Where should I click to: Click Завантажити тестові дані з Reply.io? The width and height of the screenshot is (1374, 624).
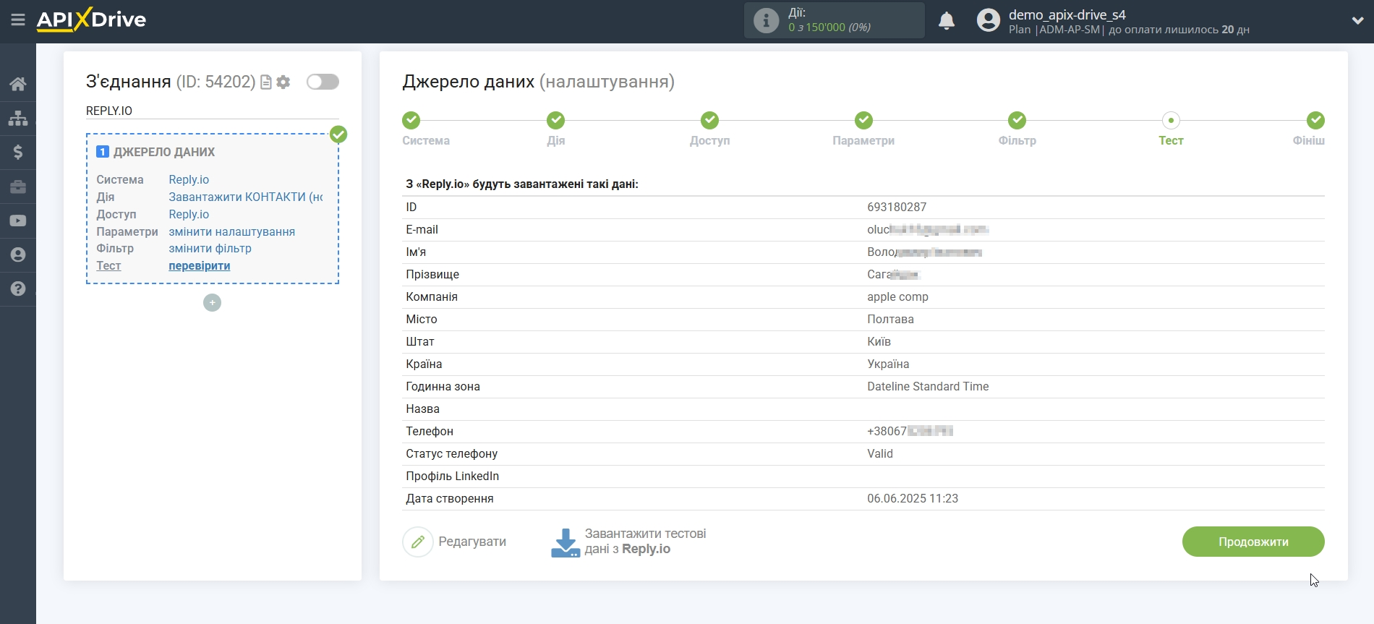[x=645, y=542]
